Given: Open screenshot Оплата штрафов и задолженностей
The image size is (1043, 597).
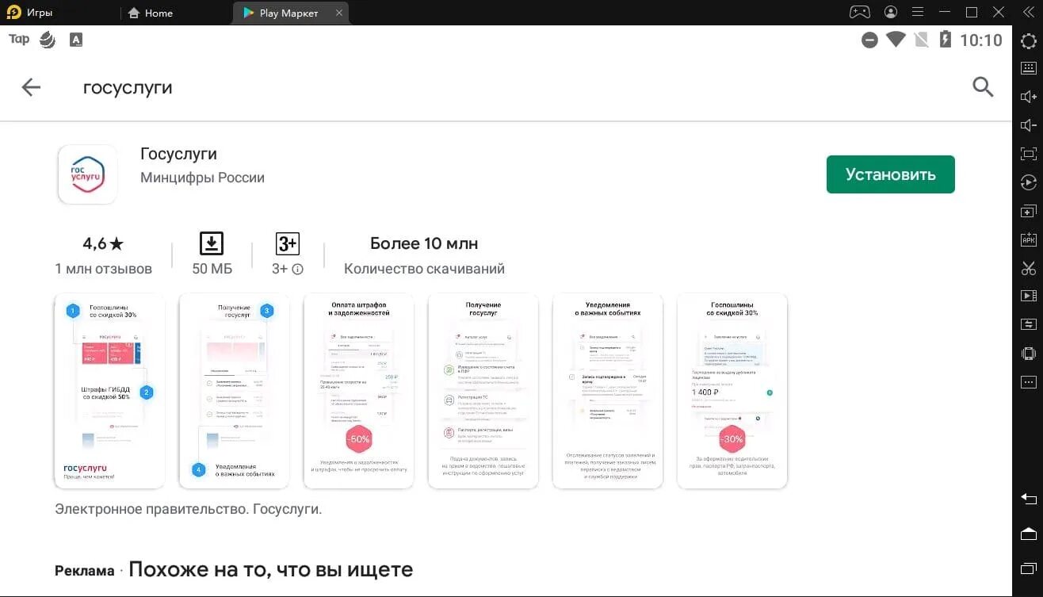Looking at the screenshot, I should [x=358, y=391].
